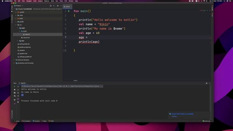Open the File menu
Viewport: 233px width, 131px height.
[x=15, y=1]
